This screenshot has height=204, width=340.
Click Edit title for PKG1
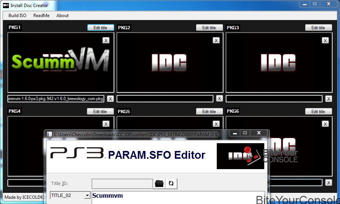100,27
